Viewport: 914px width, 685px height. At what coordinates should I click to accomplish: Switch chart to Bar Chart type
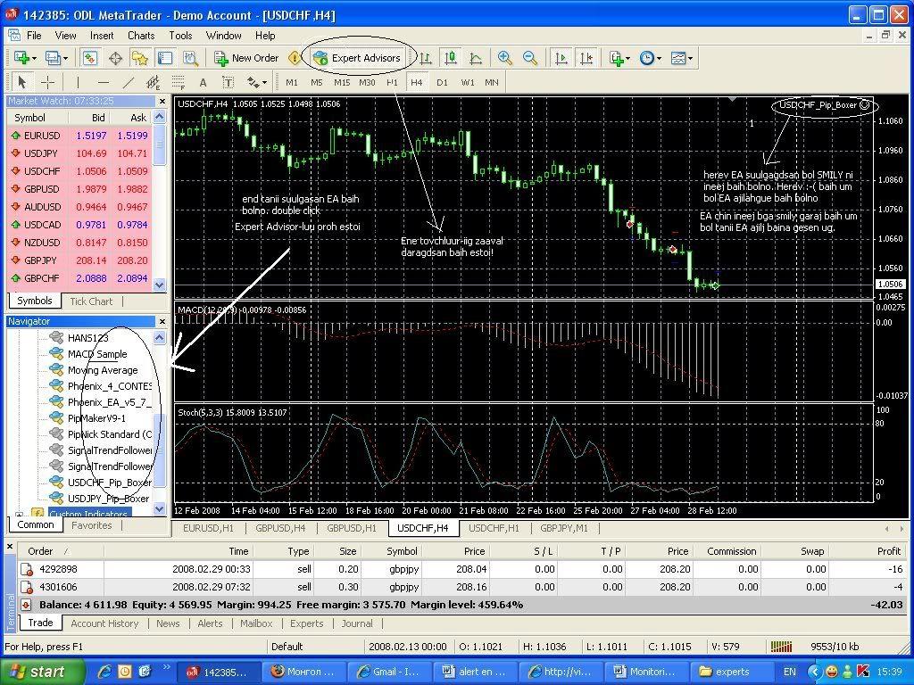(x=425, y=58)
